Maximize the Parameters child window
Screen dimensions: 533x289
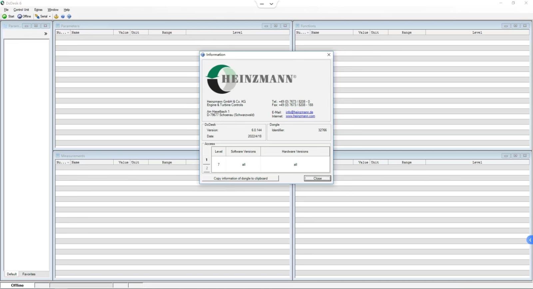pos(275,26)
